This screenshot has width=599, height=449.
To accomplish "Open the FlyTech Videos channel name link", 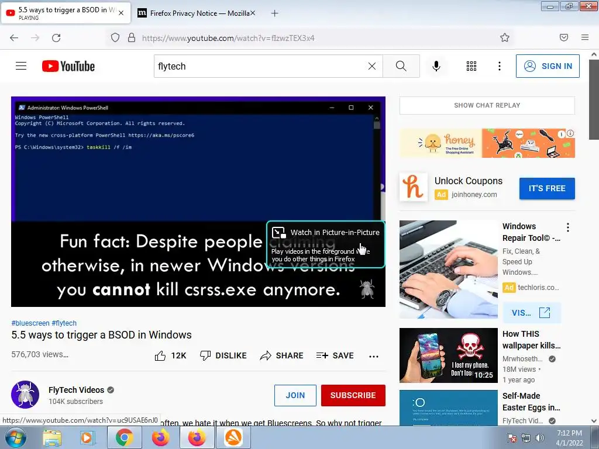I will (x=76, y=390).
